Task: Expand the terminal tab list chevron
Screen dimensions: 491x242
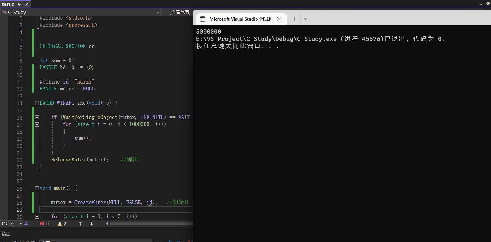Action: [306, 19]
